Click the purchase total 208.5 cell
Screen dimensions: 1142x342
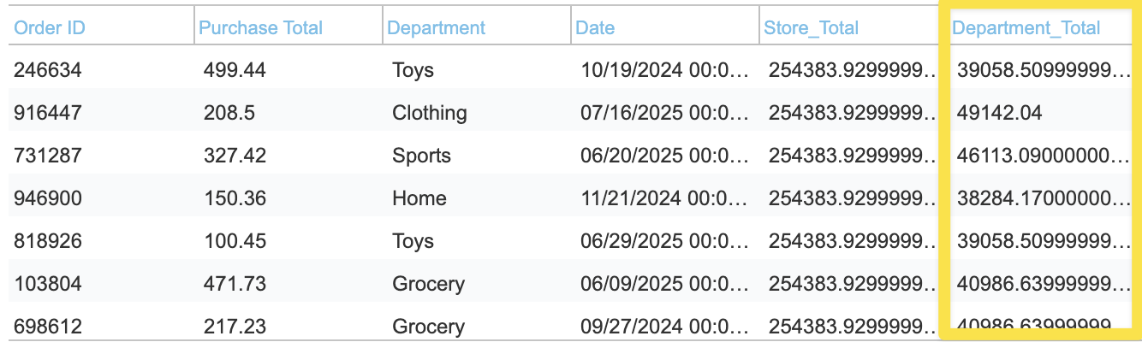(229, 113)
